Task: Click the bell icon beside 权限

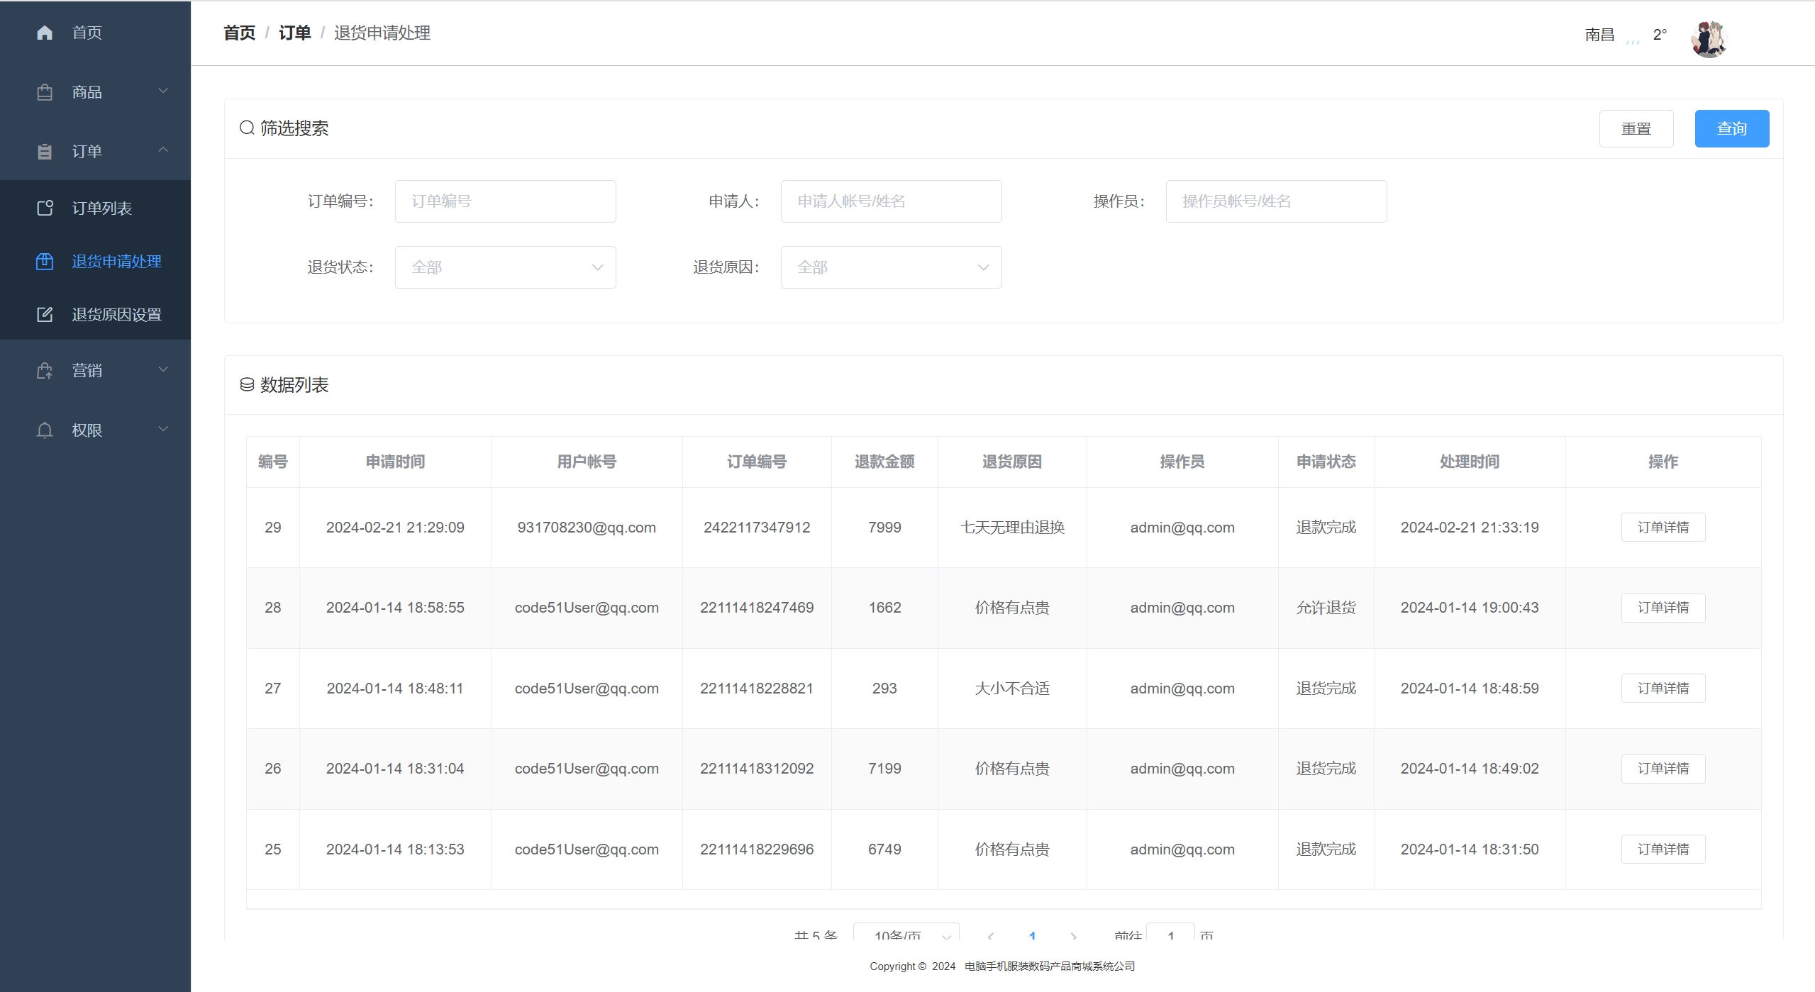Action: coord(45,430)
